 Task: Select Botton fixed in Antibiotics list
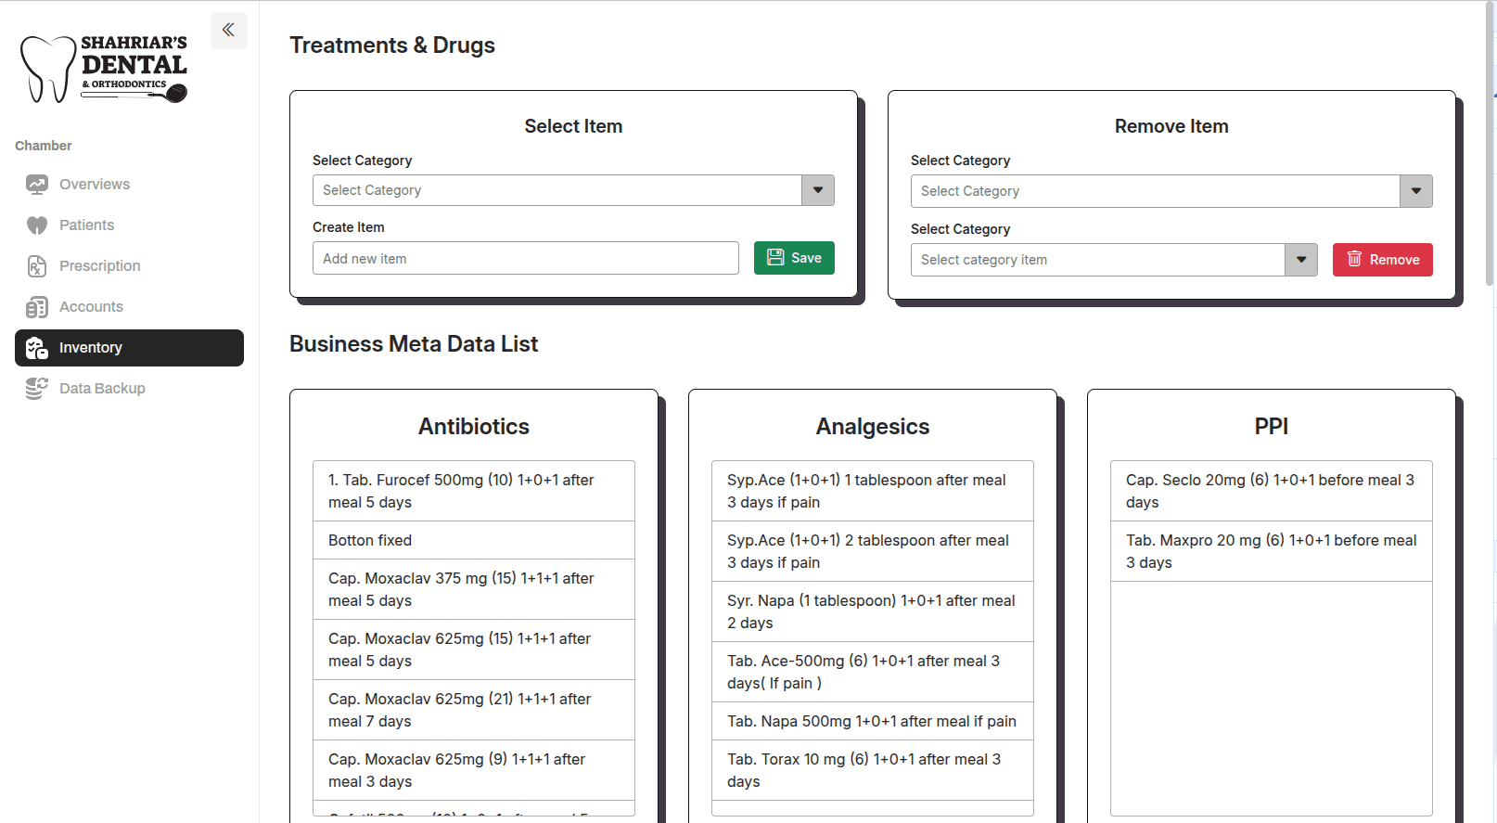click(473, 540)
